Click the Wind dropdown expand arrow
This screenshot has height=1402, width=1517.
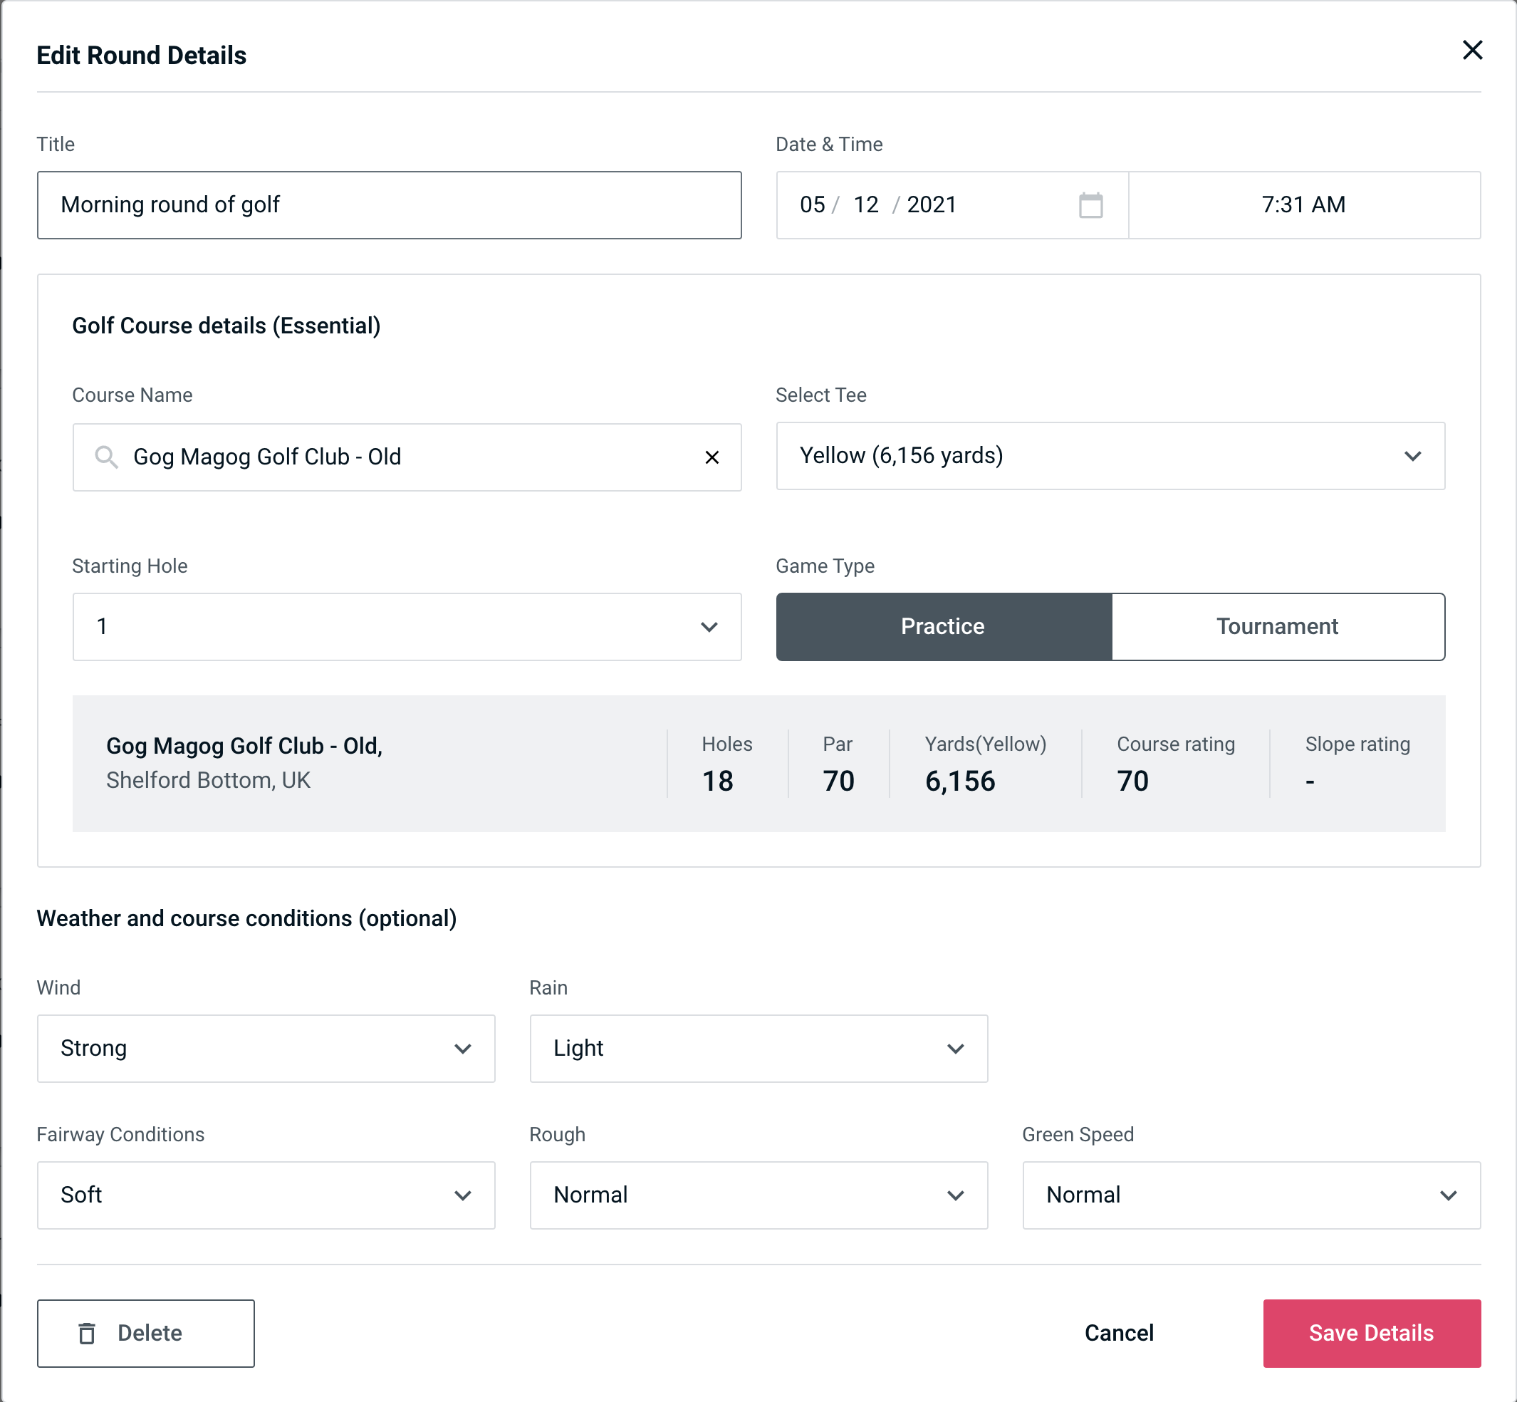[464, 1048]
